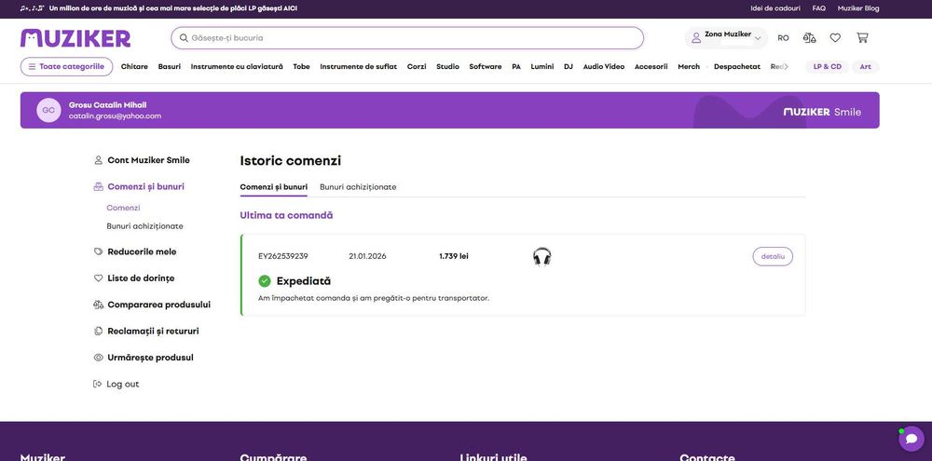932x461 pixels.
Task: Open Chitare category
Action: coord(134,66)
